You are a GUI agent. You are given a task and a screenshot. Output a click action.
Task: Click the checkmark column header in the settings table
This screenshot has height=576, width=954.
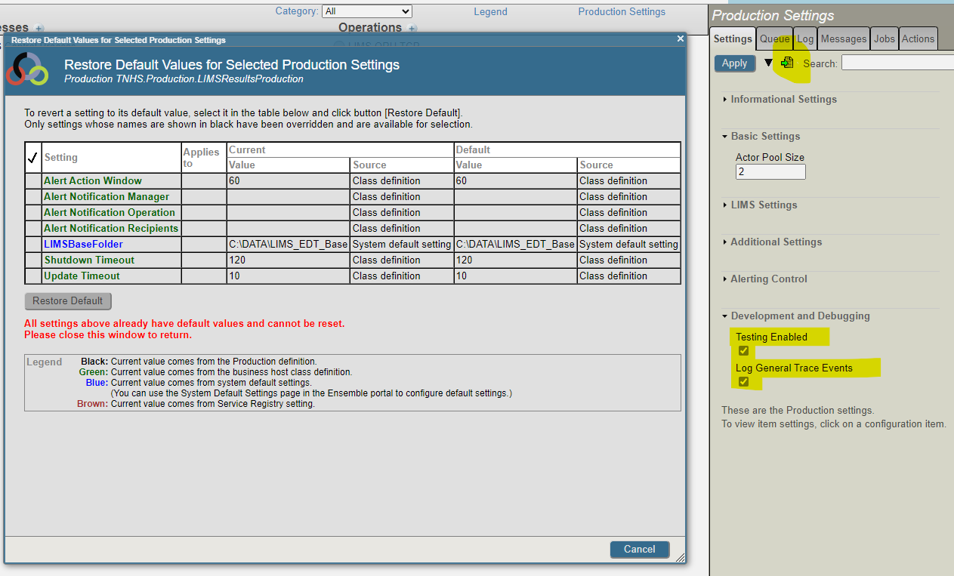click(32, 157)
